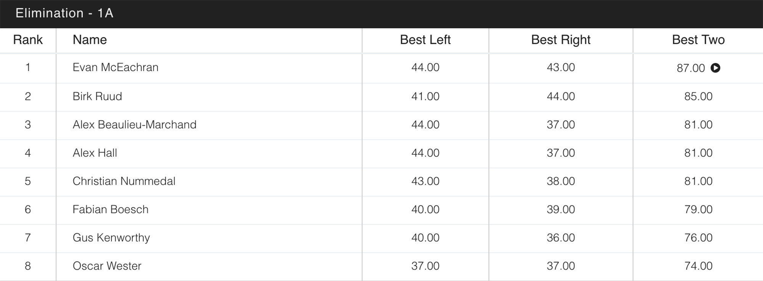Play Evan McEachran's 87.00 run video
Image resolution: width=763 pixels, height=281 pixels.
tap(715, 68)
